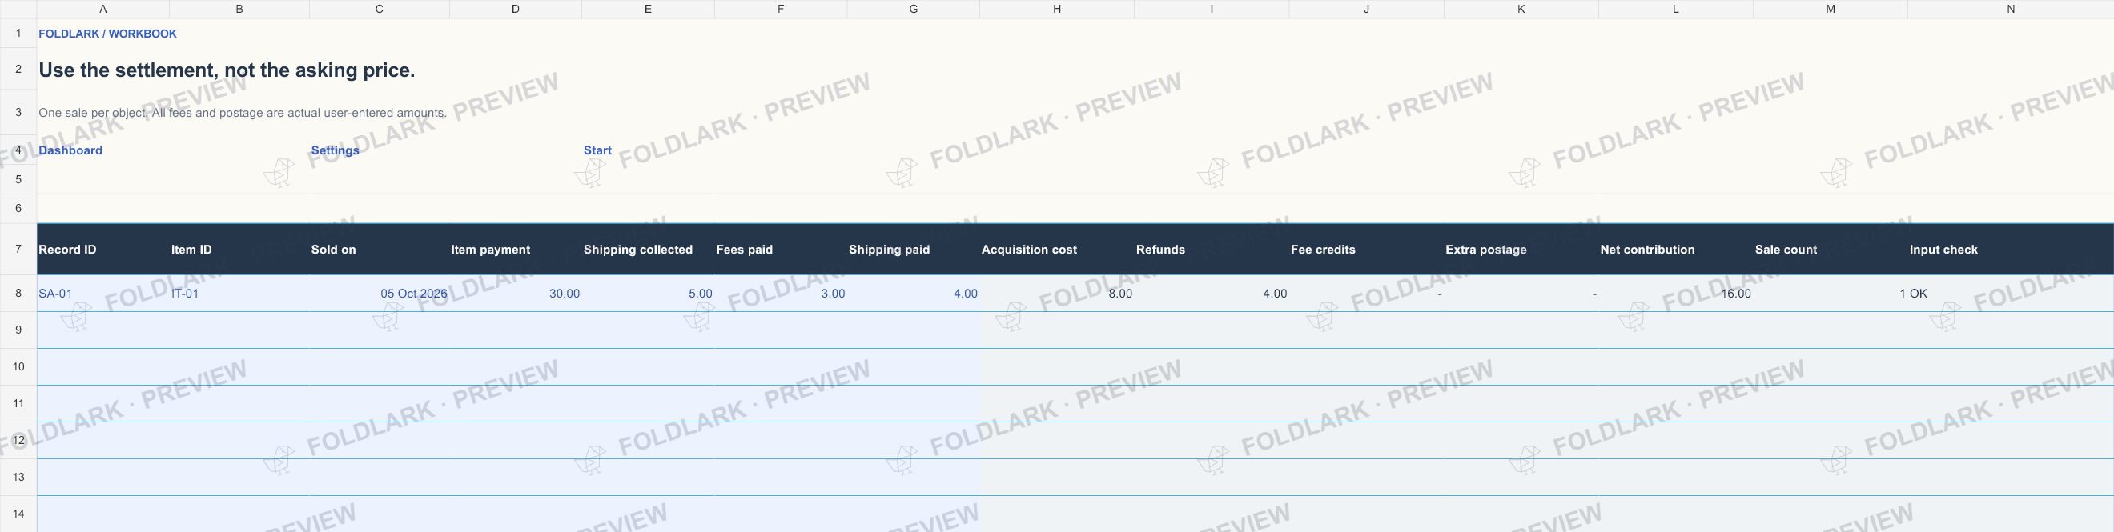
Task: Select row 3 header
Action: click(18, 112)
